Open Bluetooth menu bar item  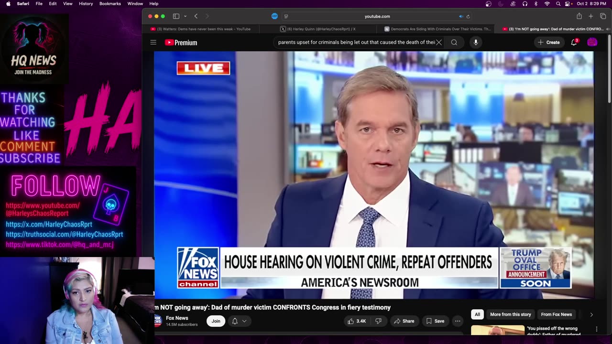coord(535,4)
